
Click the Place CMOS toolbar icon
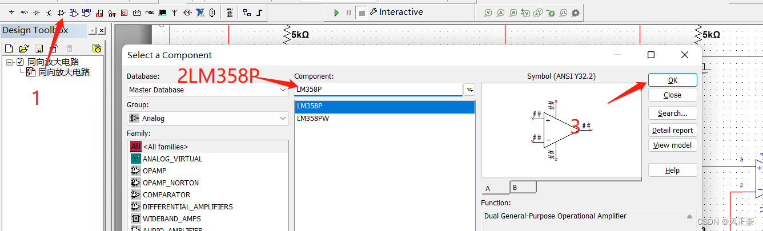click(86, 13)
